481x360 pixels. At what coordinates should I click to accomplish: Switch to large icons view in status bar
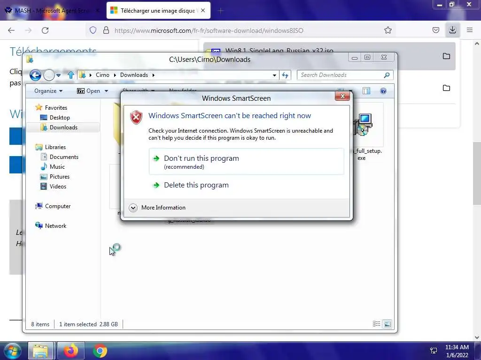tap(388, 324)
